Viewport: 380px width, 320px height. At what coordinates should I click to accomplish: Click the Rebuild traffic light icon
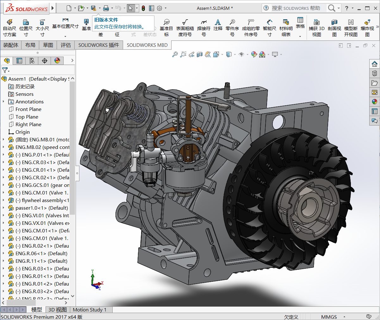(x=143, y=8)
